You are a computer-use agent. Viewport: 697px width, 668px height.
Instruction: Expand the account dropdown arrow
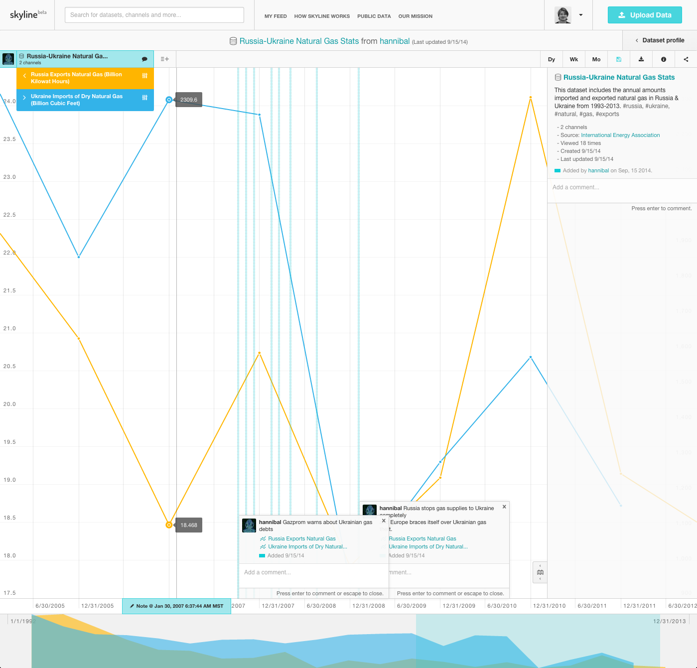(581, 15)
